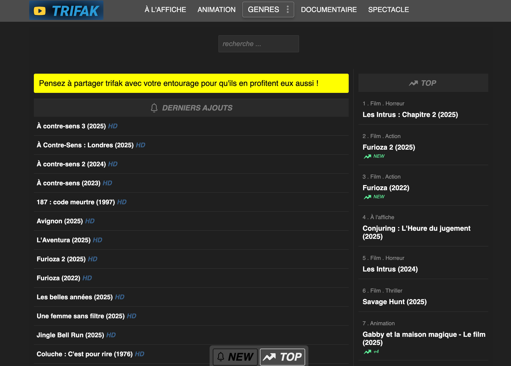Open À contre-sens 3 (2025) link
The height and width of the screenshot is (366, 511).
[71, 126]
